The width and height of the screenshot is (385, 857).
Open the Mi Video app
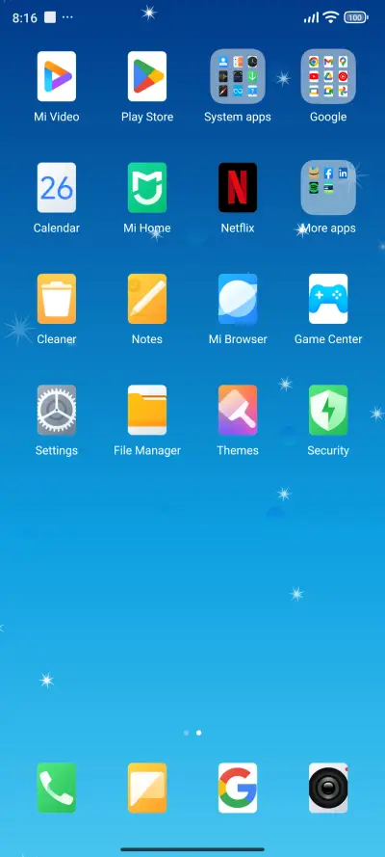57,76
